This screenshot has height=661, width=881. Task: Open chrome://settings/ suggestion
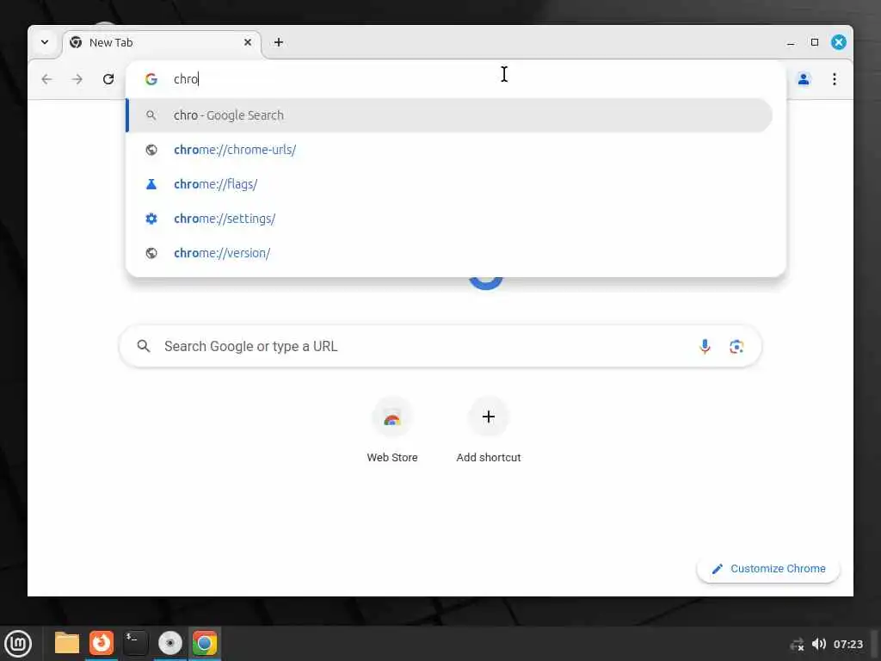click(449, 219)
